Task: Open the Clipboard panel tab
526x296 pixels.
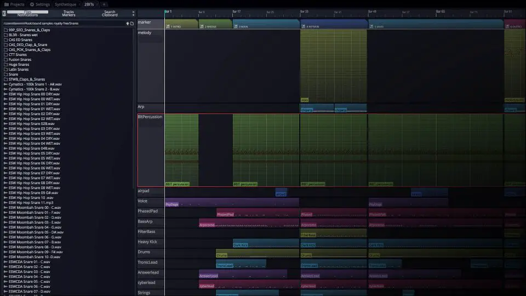Action: [x=110, y=15]
